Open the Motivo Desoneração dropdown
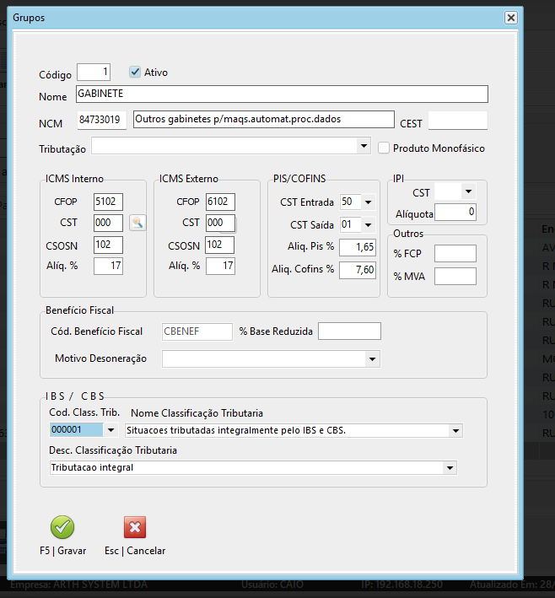Viewport: 555px width, 598px height. [x=373, y=359]
